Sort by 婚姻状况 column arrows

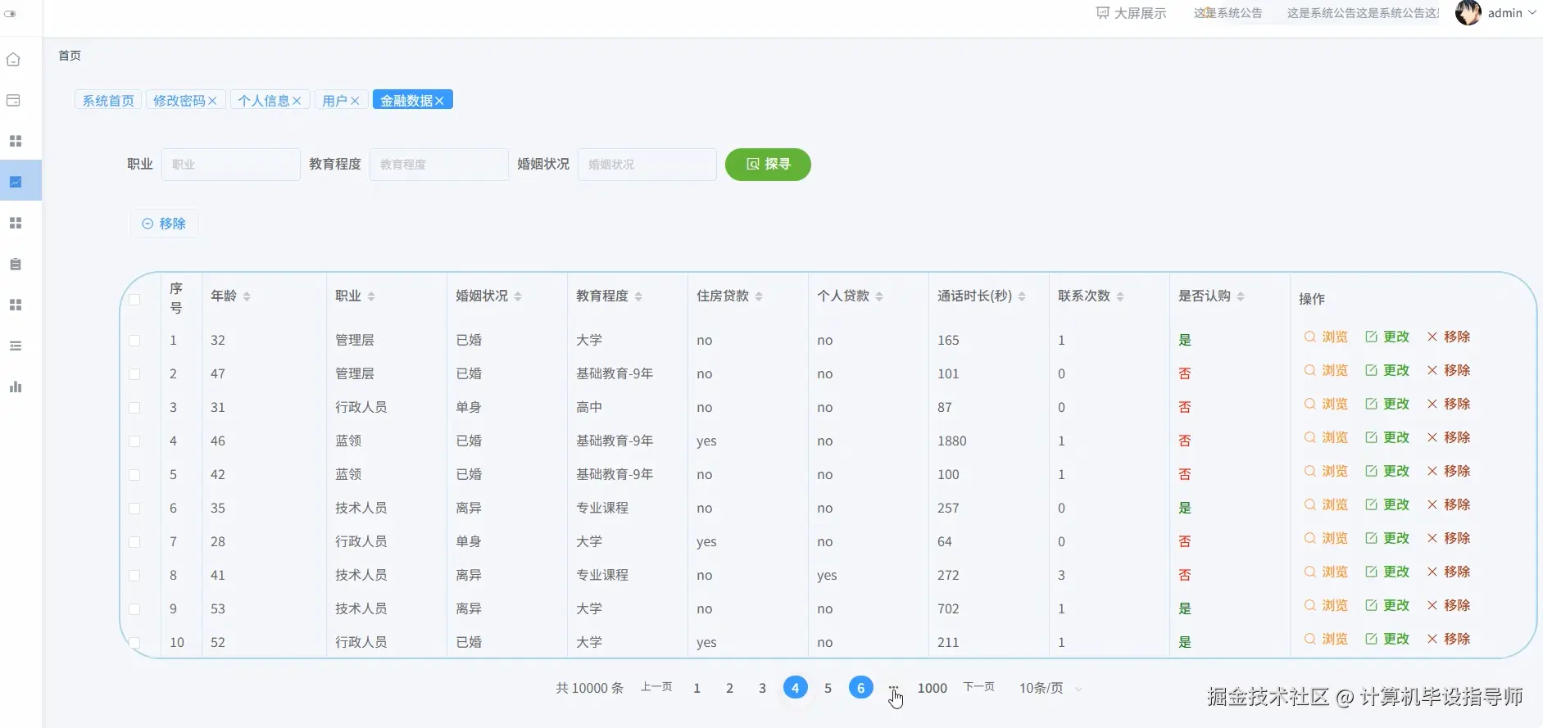(x=518, y=296)
